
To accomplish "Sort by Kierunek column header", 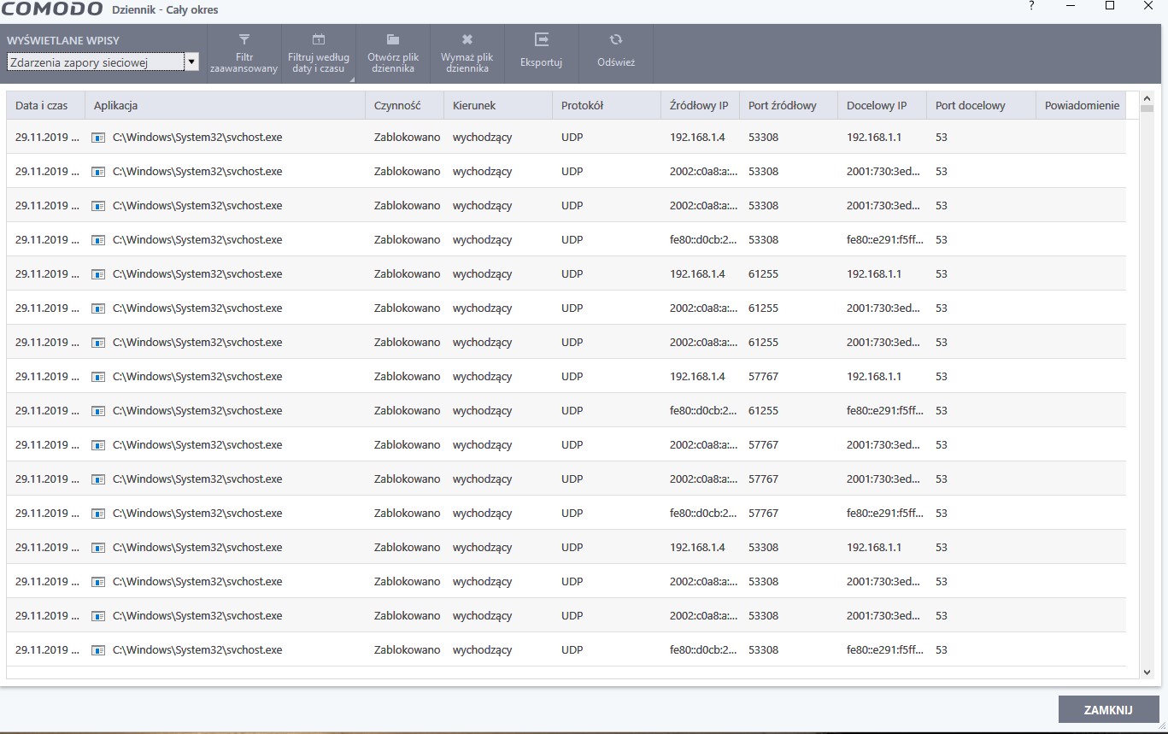I will (x=498, y=106).
